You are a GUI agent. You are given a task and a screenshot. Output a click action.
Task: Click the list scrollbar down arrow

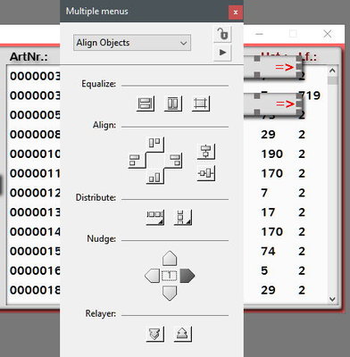coord(332,299)
